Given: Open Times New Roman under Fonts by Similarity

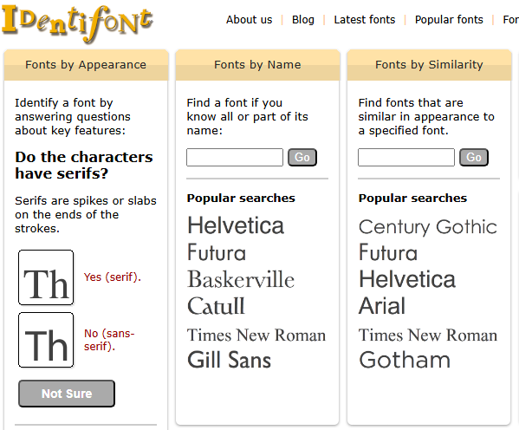Looking at the screenshot, I should 428,336.
